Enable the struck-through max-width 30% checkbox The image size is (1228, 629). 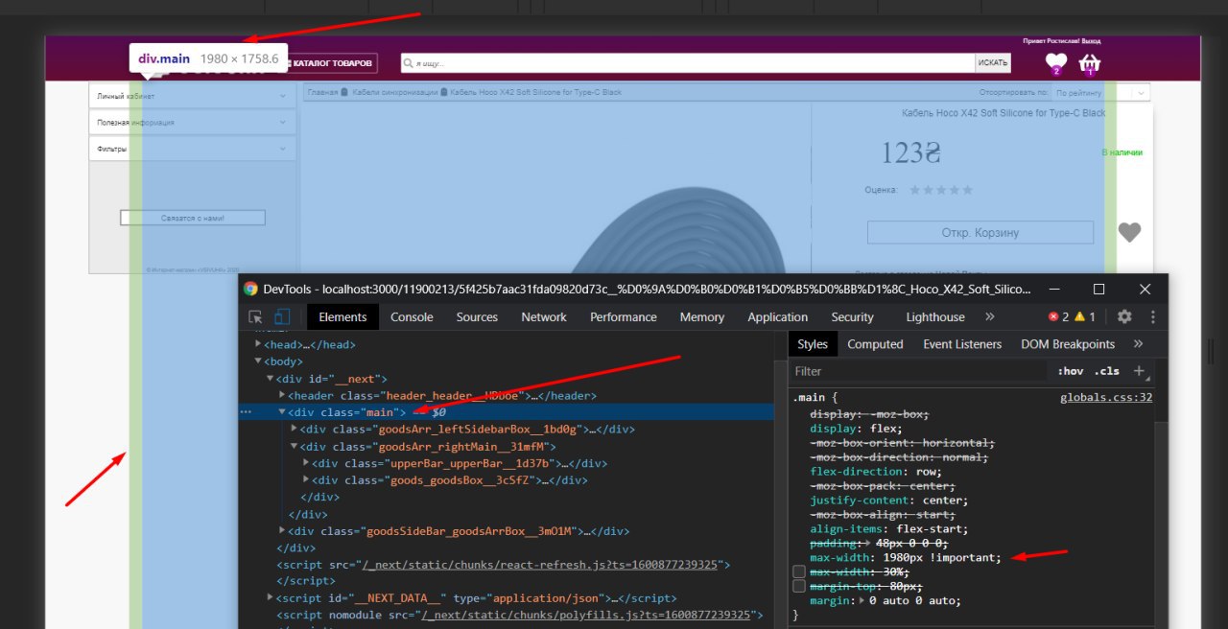click(x=799, y=571)
